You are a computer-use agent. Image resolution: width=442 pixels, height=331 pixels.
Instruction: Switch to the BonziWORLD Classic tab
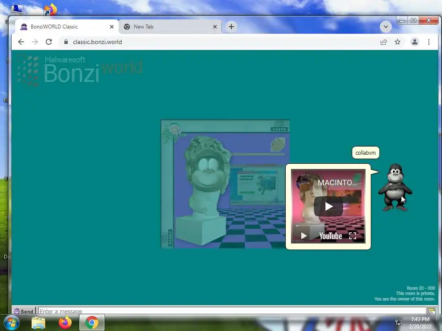pyautogui.click(x=67, y=27)
